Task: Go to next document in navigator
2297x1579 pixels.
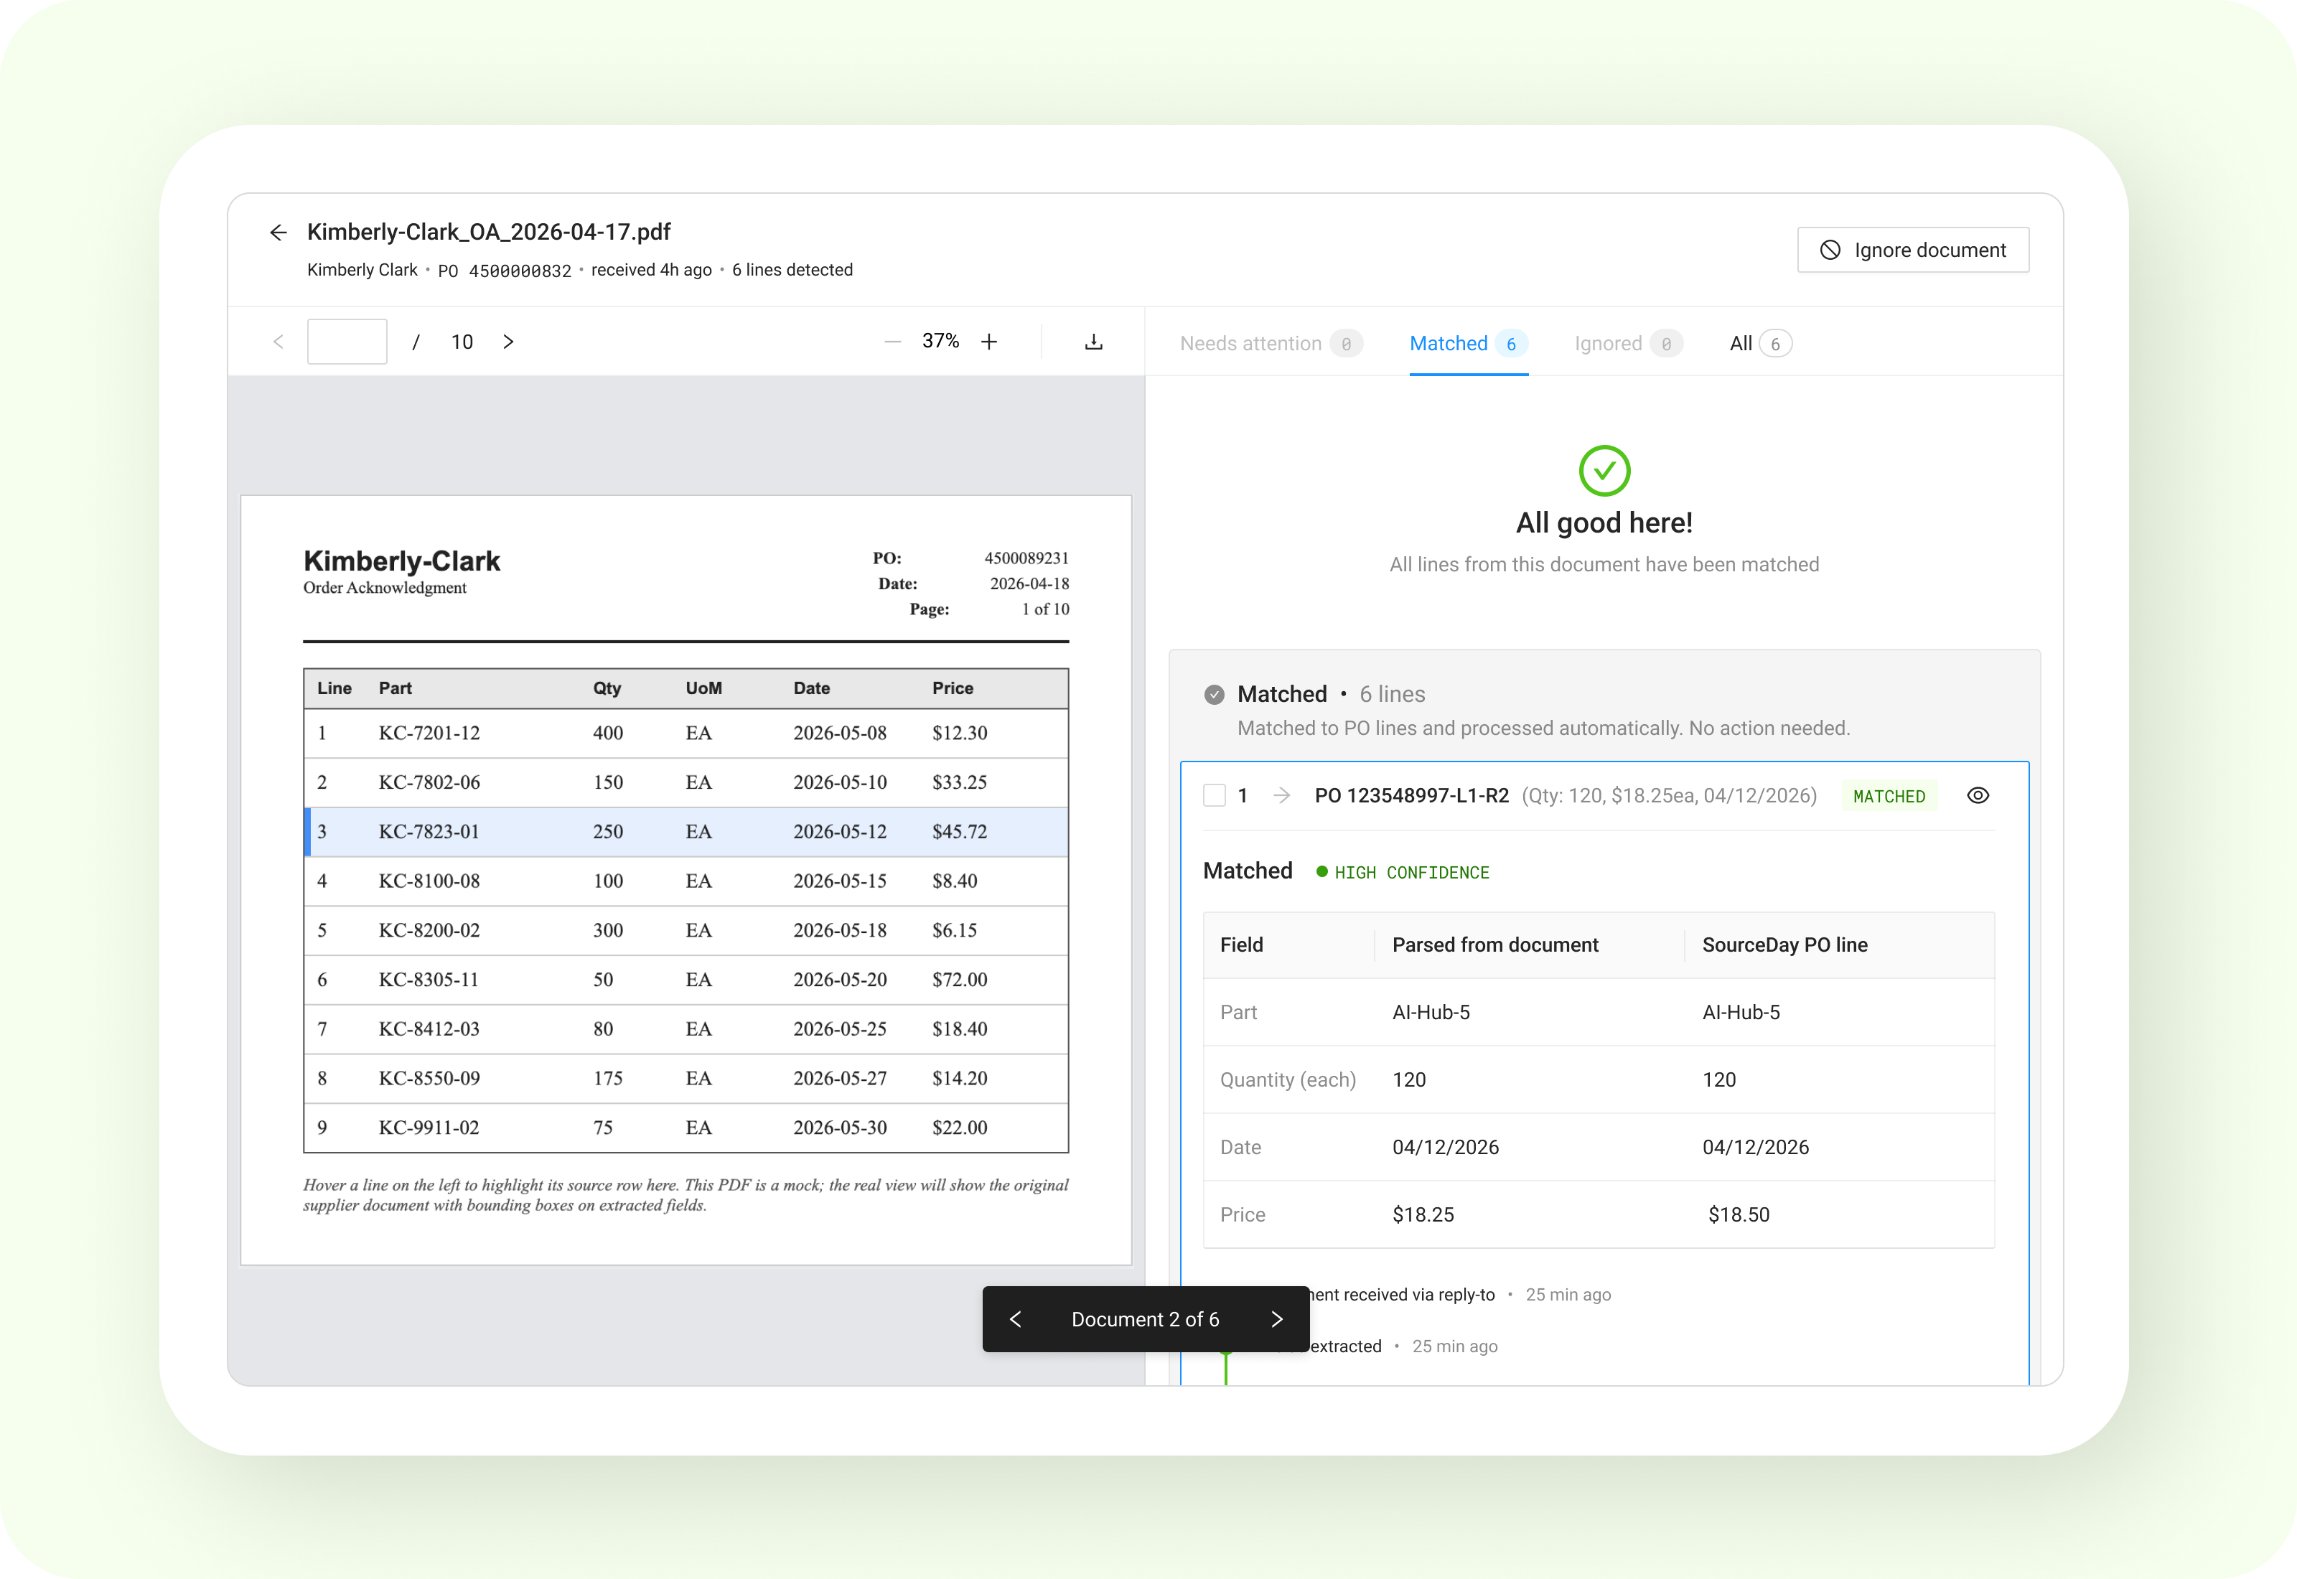Action: click(x=1276, y=1318)
